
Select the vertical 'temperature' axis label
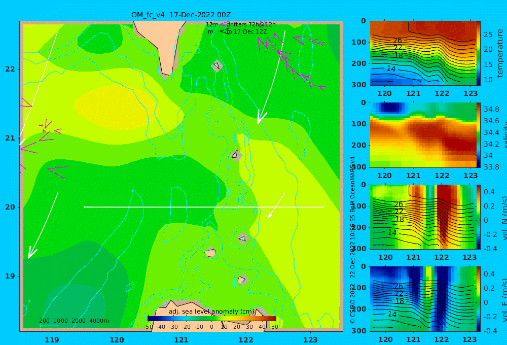pyautogui.click(x=500, y=53)
